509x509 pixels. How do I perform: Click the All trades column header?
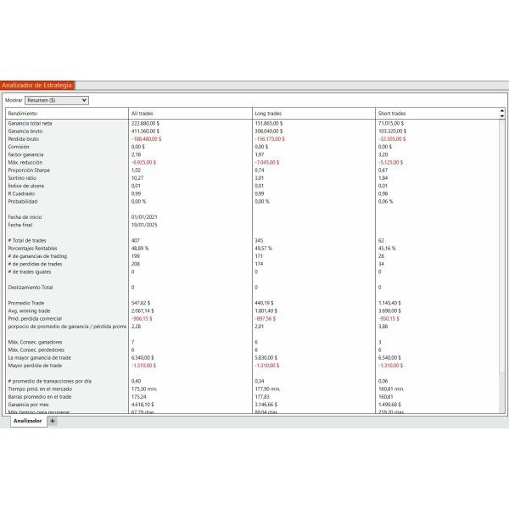click(142, 113)
